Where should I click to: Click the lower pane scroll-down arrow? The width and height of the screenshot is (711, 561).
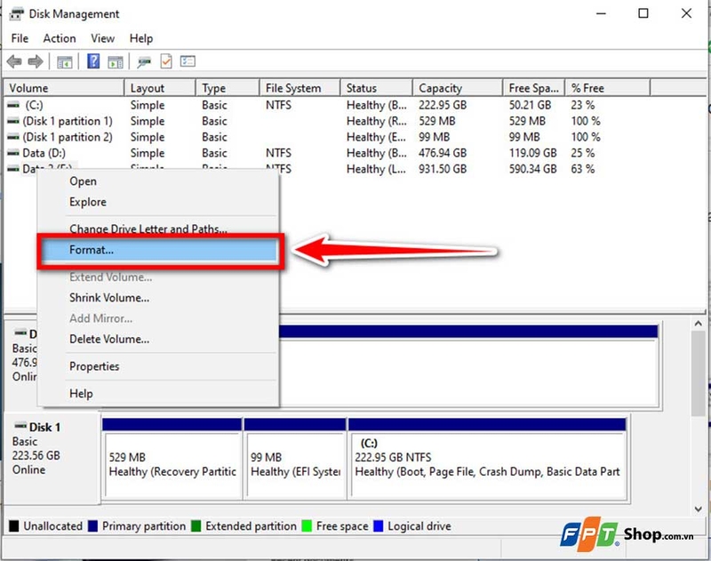(699, 509)
